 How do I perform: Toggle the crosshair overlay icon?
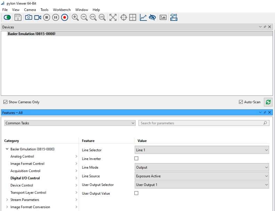(x=123, y=17)
